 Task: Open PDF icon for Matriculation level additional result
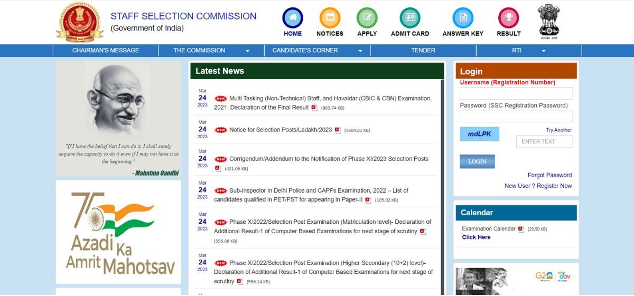coord(423,232)
